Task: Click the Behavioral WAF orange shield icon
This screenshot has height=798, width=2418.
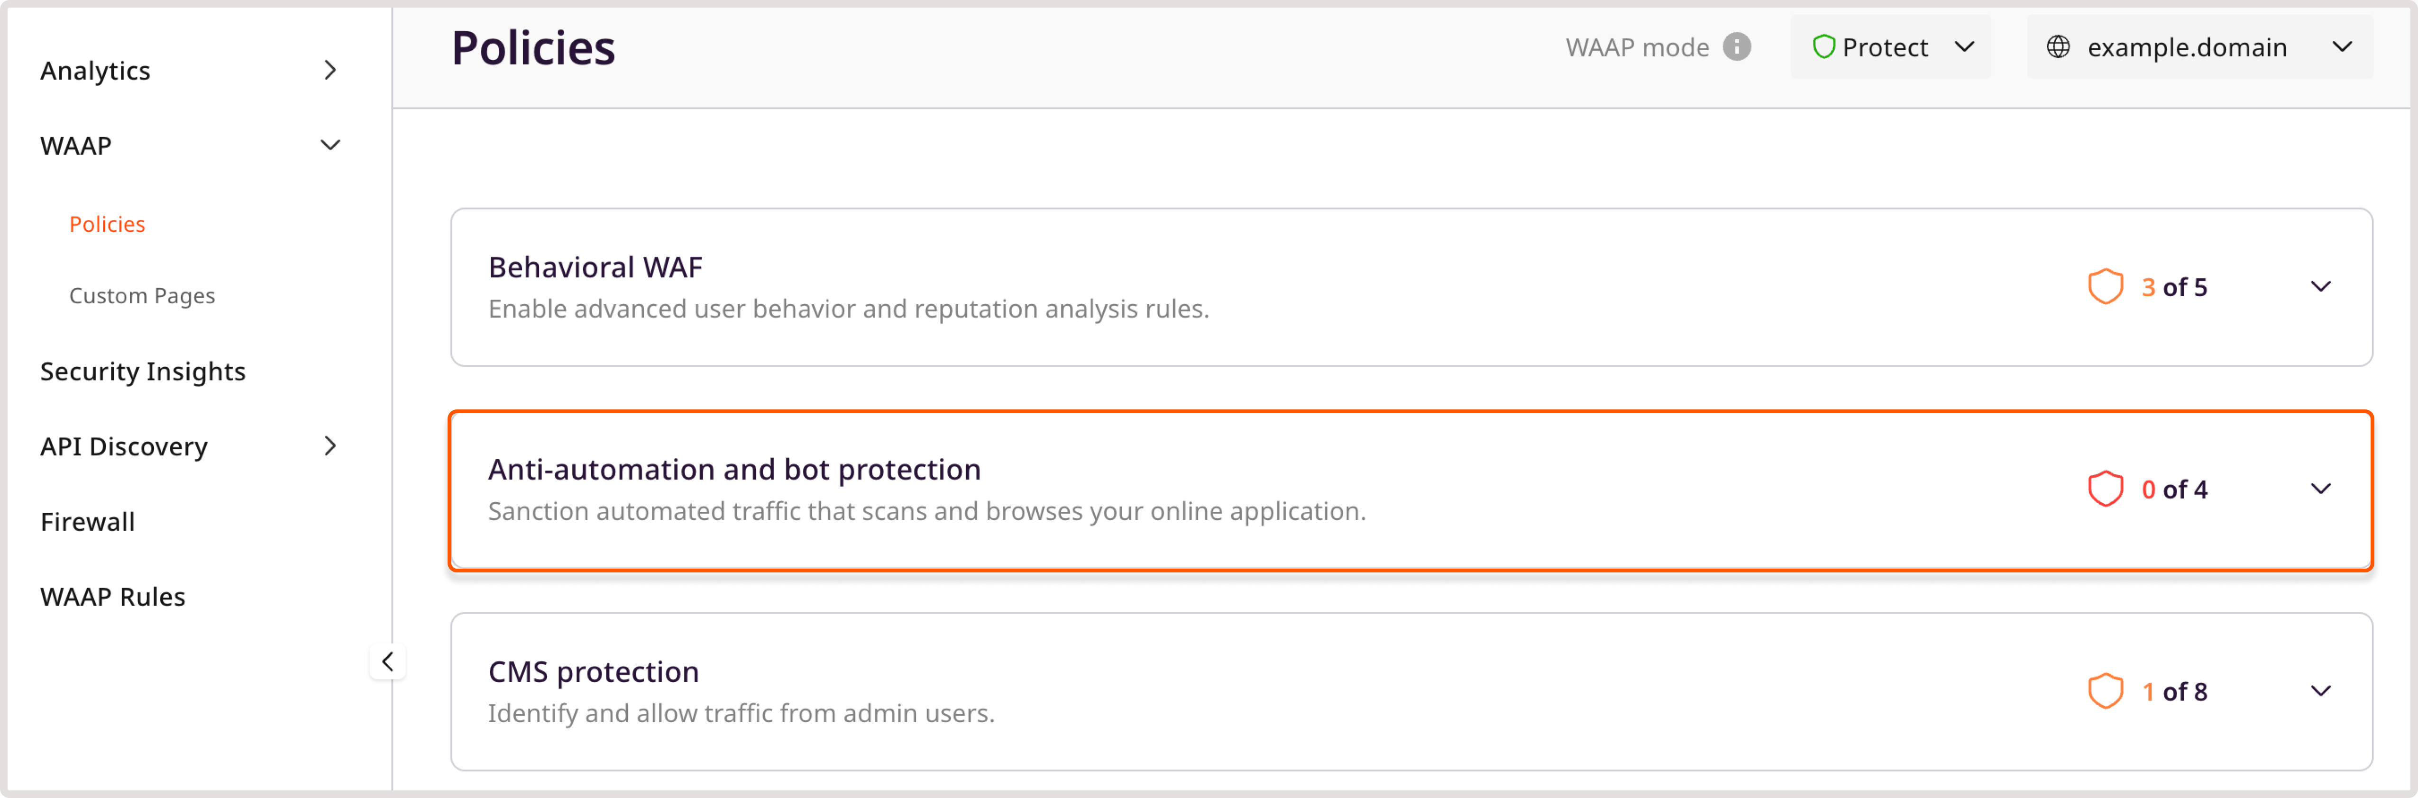Action: pyautogui.click(x=2105, y=287)
